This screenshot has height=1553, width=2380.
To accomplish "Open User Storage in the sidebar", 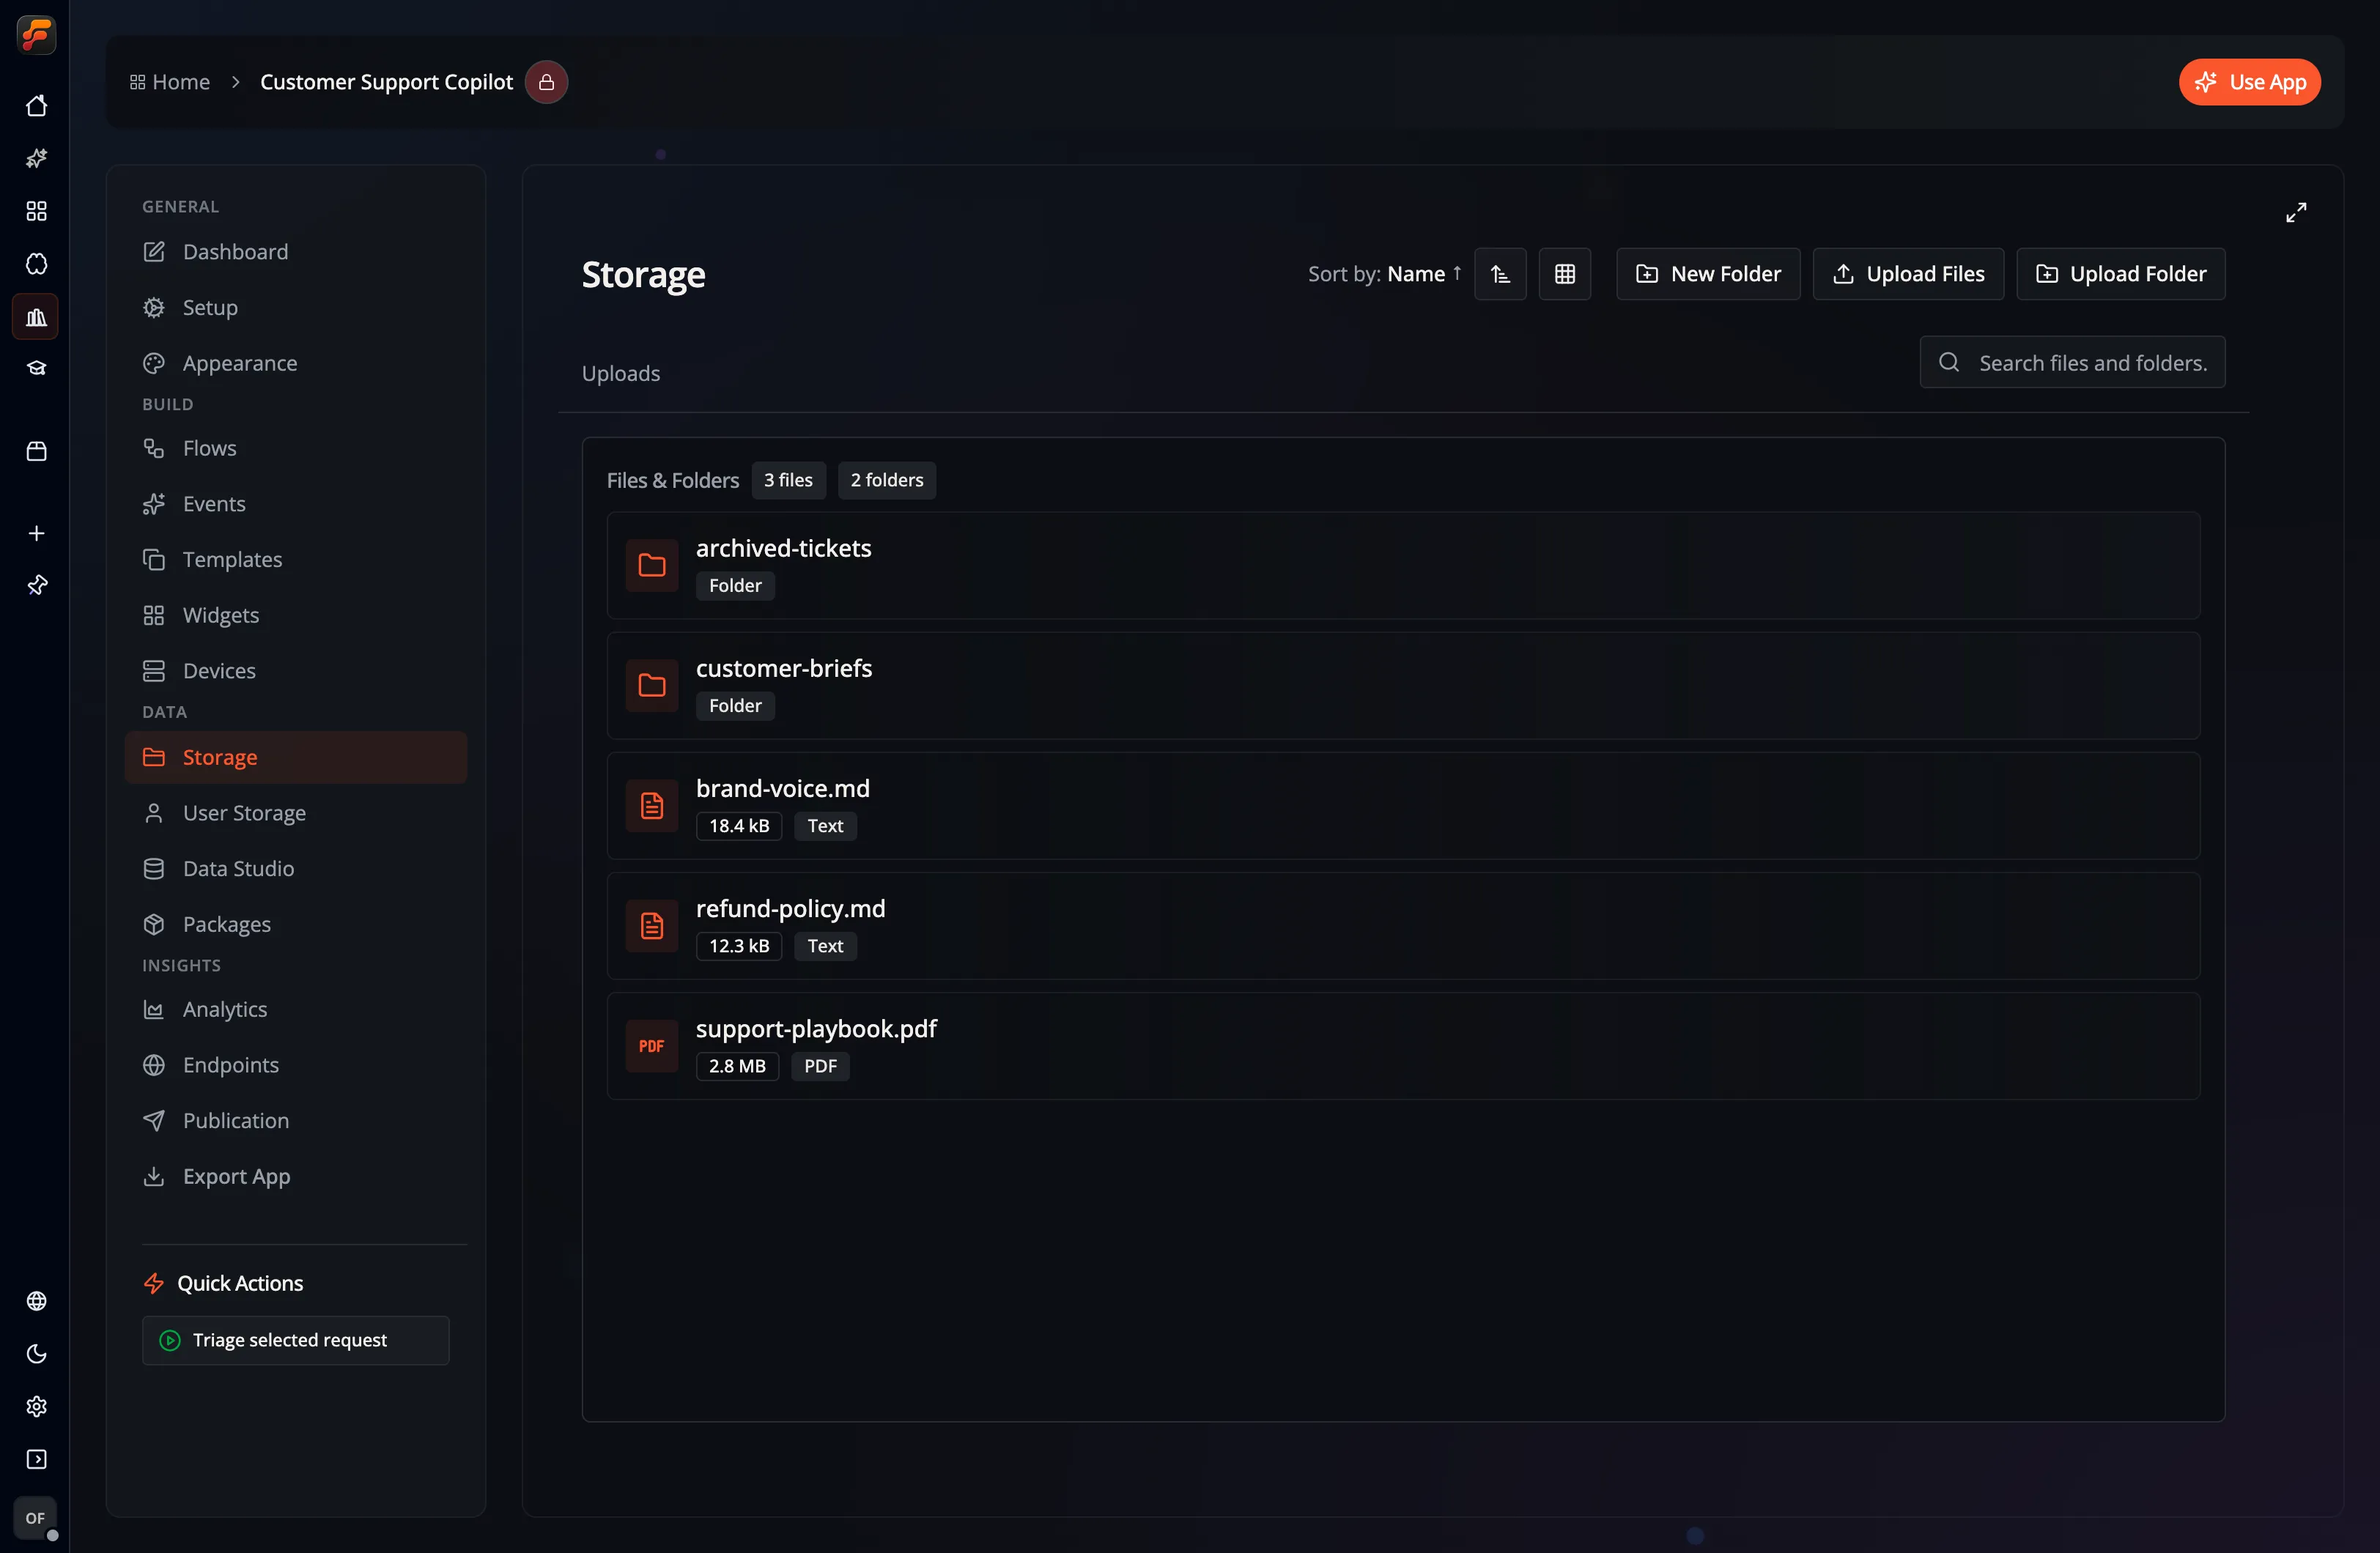I will (296, 813).
